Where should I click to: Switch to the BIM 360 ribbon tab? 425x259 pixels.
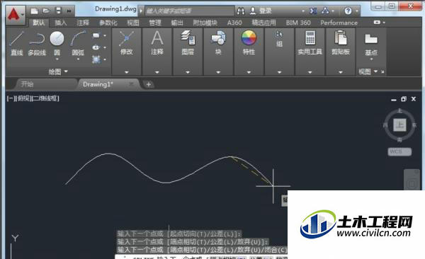tap(298, 23)
